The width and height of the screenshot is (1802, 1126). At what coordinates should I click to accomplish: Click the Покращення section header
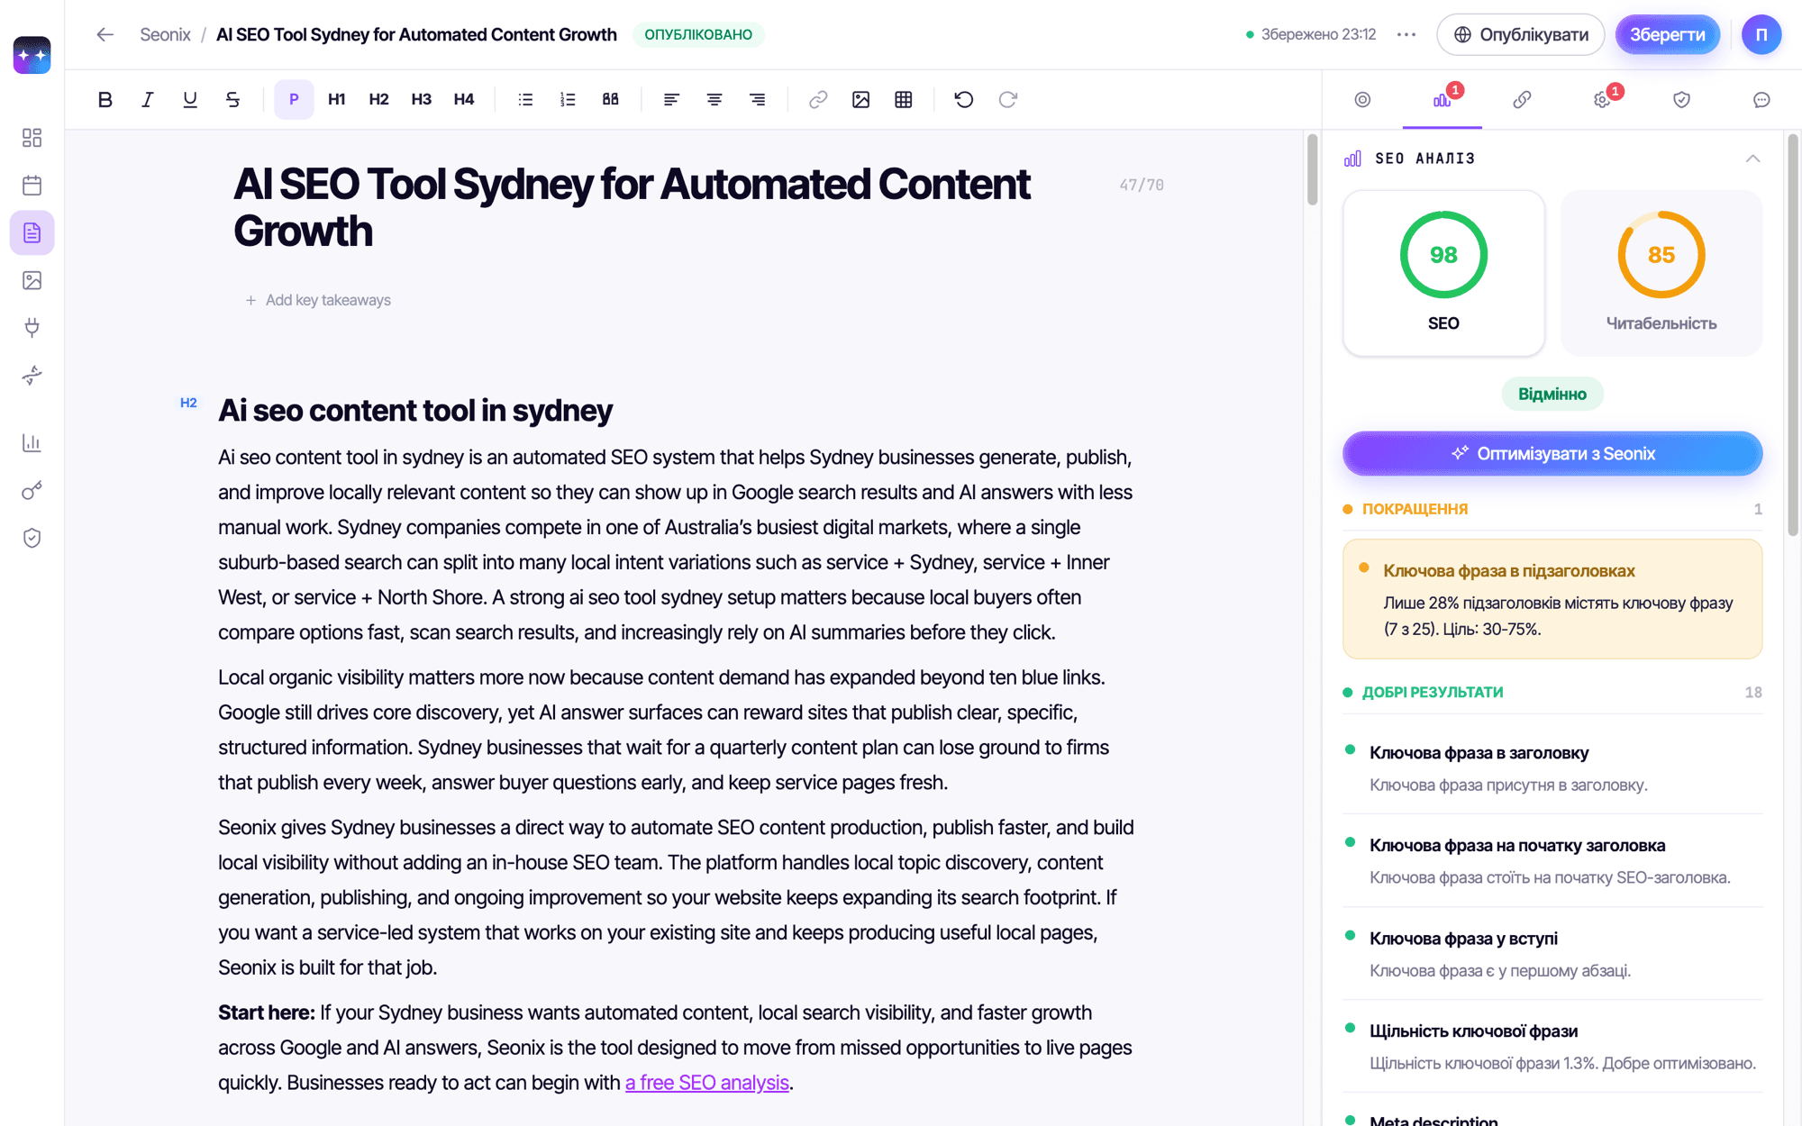pos(1552,509)
